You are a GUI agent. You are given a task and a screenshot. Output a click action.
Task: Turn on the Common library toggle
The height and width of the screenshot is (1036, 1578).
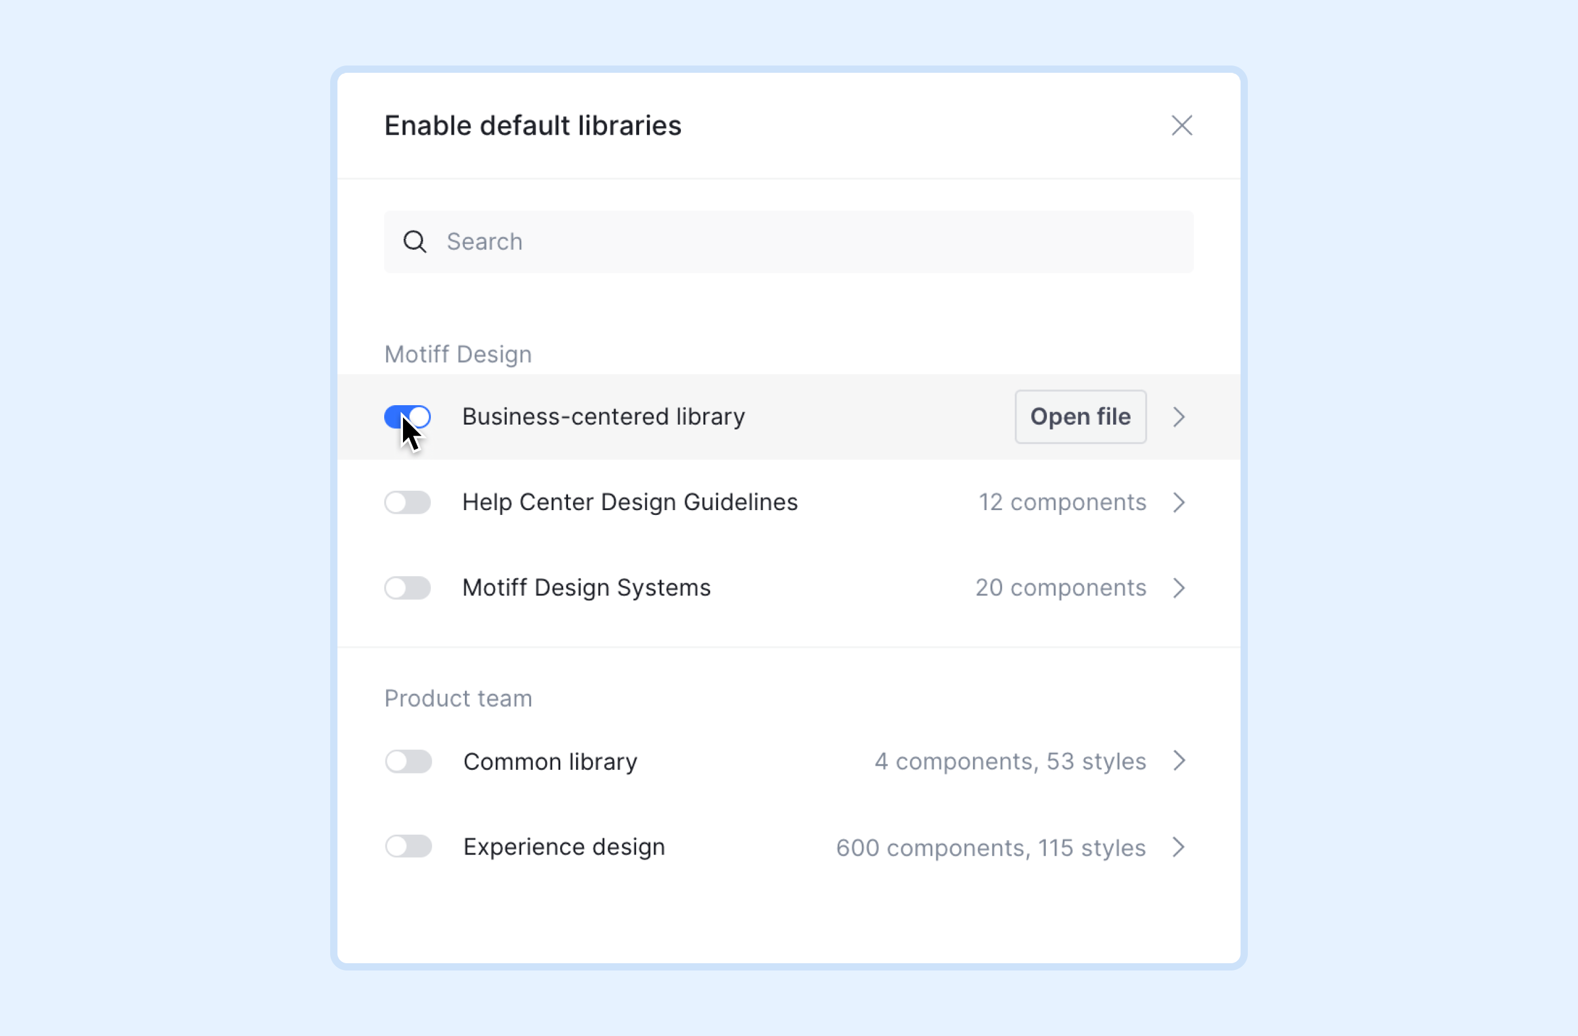click(x=408, y=762)
